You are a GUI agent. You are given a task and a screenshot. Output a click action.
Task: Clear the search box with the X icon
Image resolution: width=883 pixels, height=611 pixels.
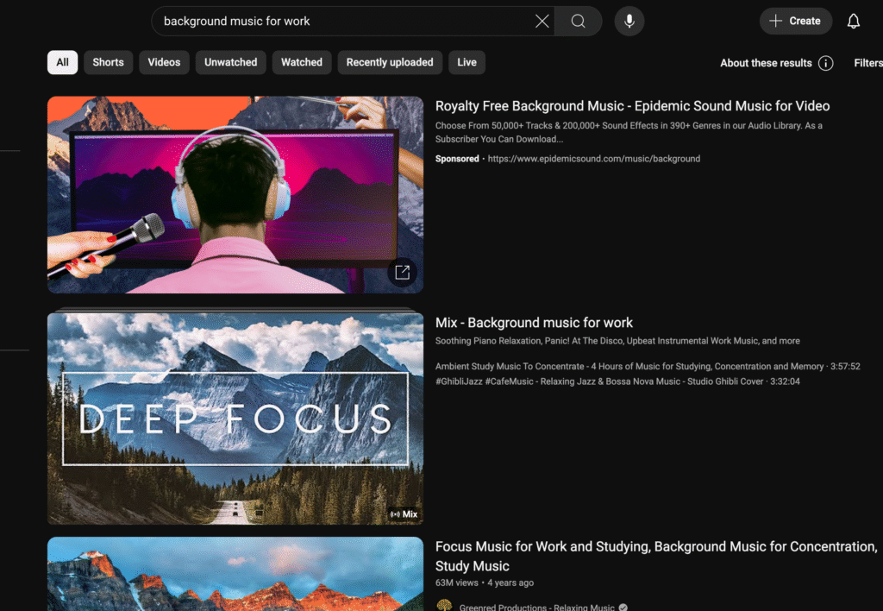pos(542,22)
